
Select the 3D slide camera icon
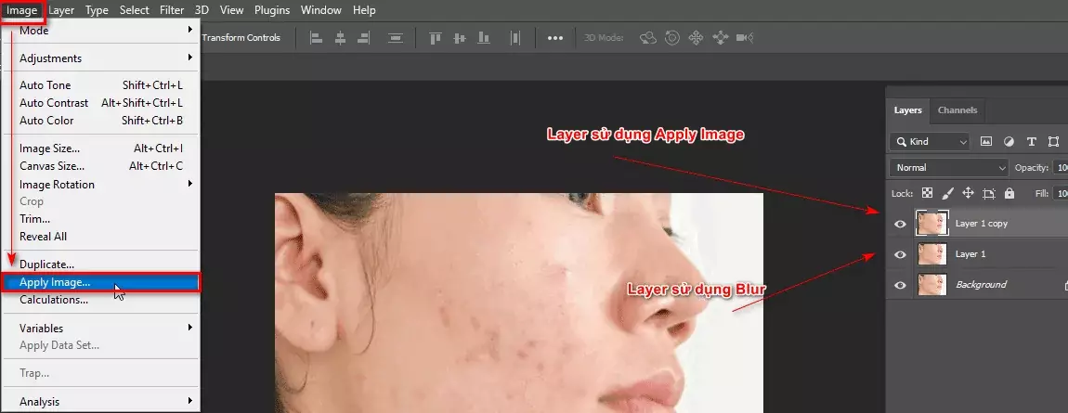[x=720, y=38]
